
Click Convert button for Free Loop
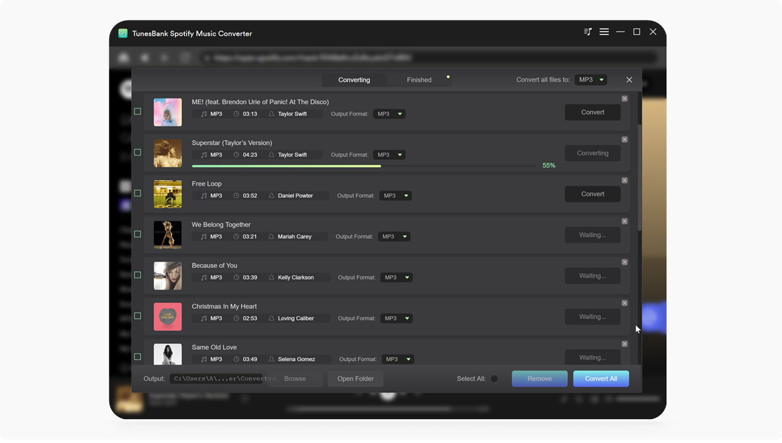[593, 194]
